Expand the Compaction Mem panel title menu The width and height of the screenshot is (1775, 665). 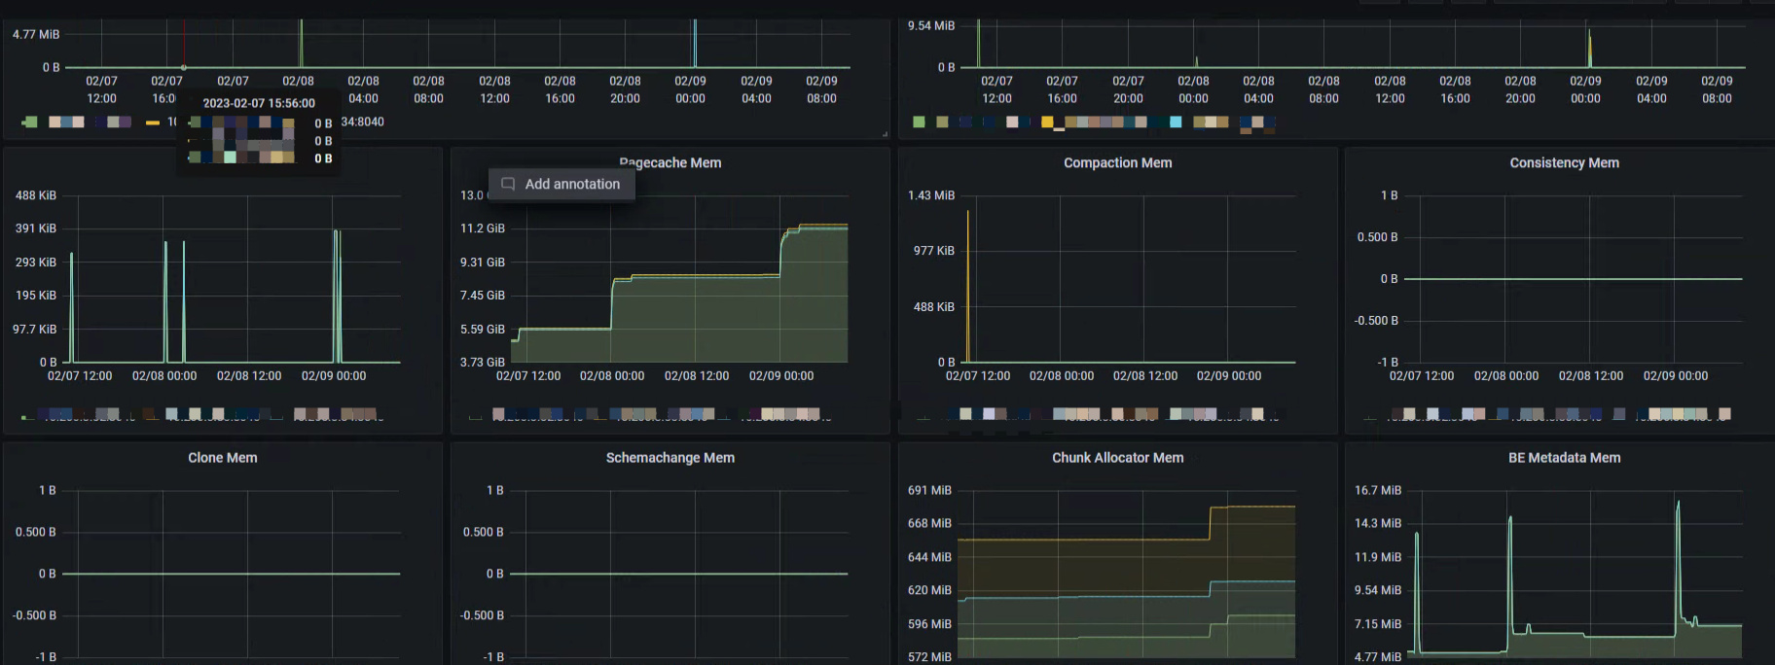click(x=1117, y=163)
